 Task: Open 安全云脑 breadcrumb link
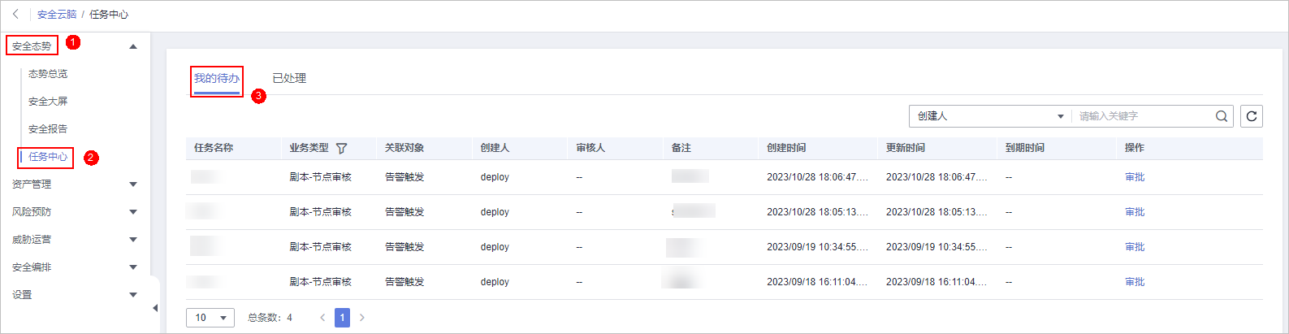pos(57,15)
